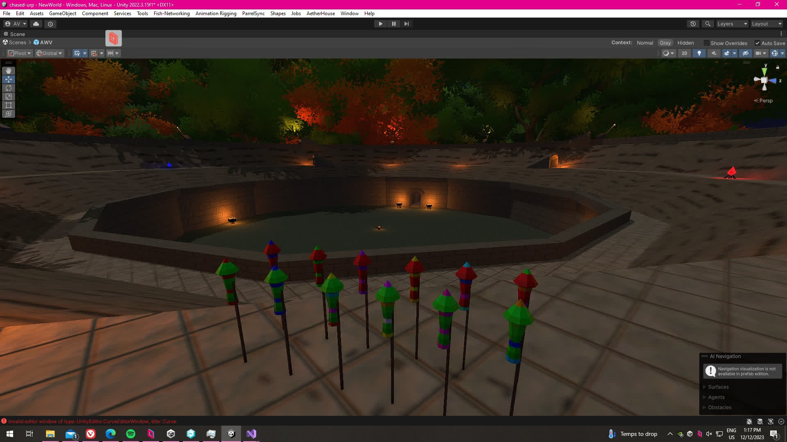Open the GameObject menu

tap(62, 14)
